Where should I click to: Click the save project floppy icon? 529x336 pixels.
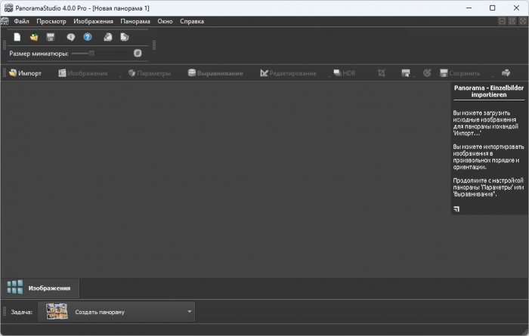pos(51,37)
